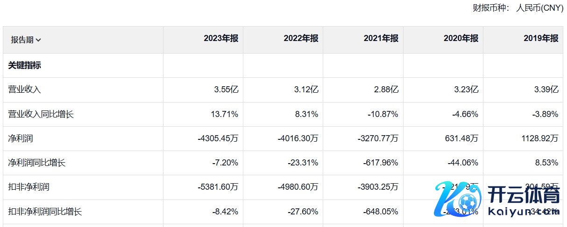The image size is (567, 227).
Task: Open the 净利润同比增长 row label
Action: point(37,163)
